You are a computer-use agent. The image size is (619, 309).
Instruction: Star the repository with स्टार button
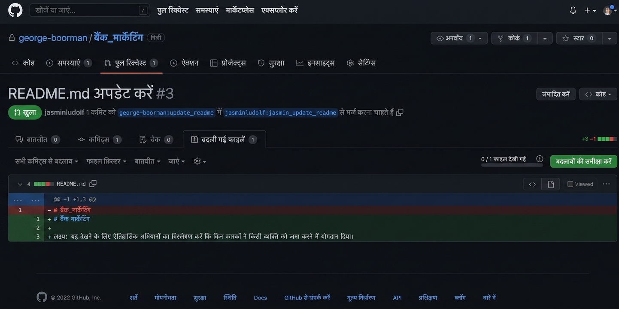(579, 38)
